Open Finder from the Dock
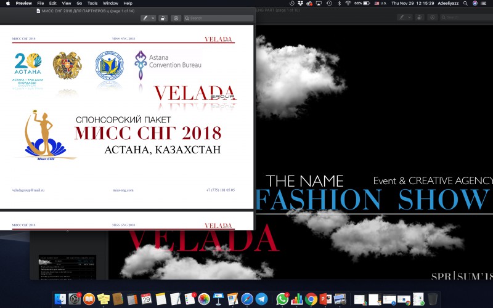Viewport: 493px width, 308px height. tap(60, 299)
